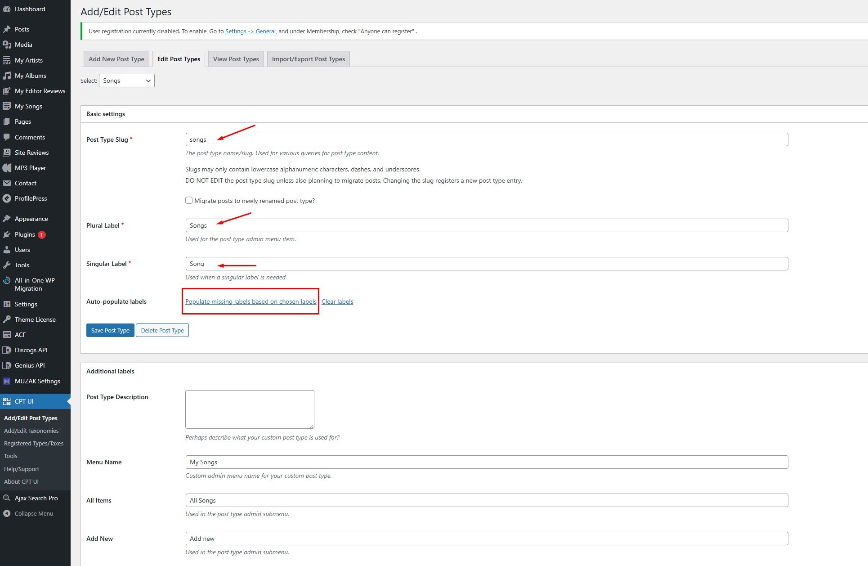Image resolution: width=868 pixels, height=566 pixels.
Task: Focus the Post Type Description textarea
Action: (x=250, y=409)
